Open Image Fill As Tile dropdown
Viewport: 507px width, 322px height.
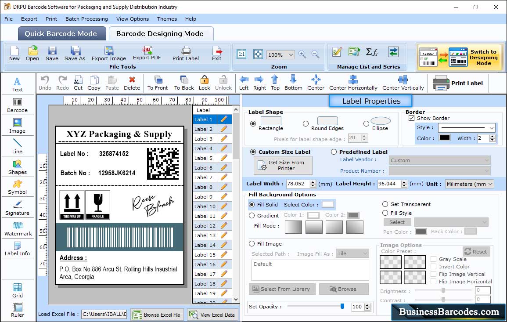(352, 253)
